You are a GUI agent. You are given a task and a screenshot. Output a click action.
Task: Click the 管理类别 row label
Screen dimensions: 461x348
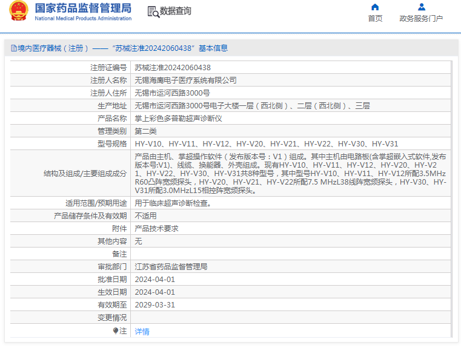tap(112, 131)
